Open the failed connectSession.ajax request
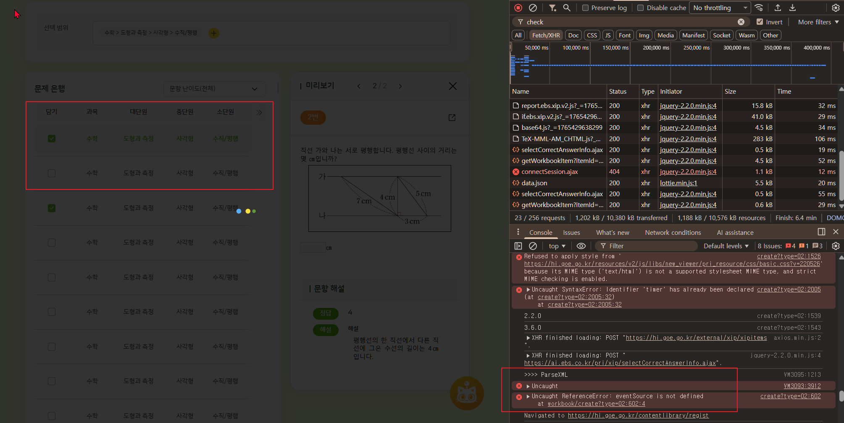This screenshot has height=423, width=844. pos(550,172)
